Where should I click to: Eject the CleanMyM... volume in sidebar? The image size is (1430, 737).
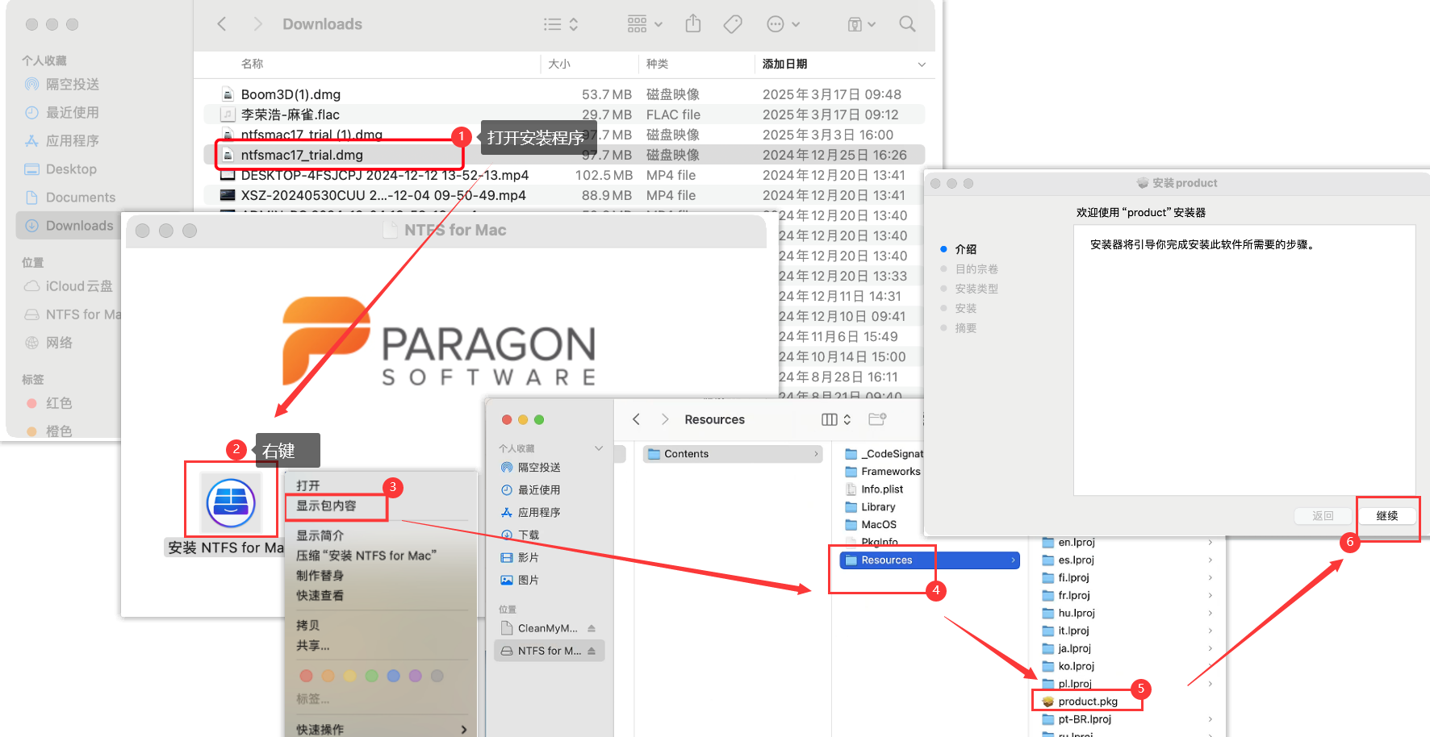tap(592, 628)
